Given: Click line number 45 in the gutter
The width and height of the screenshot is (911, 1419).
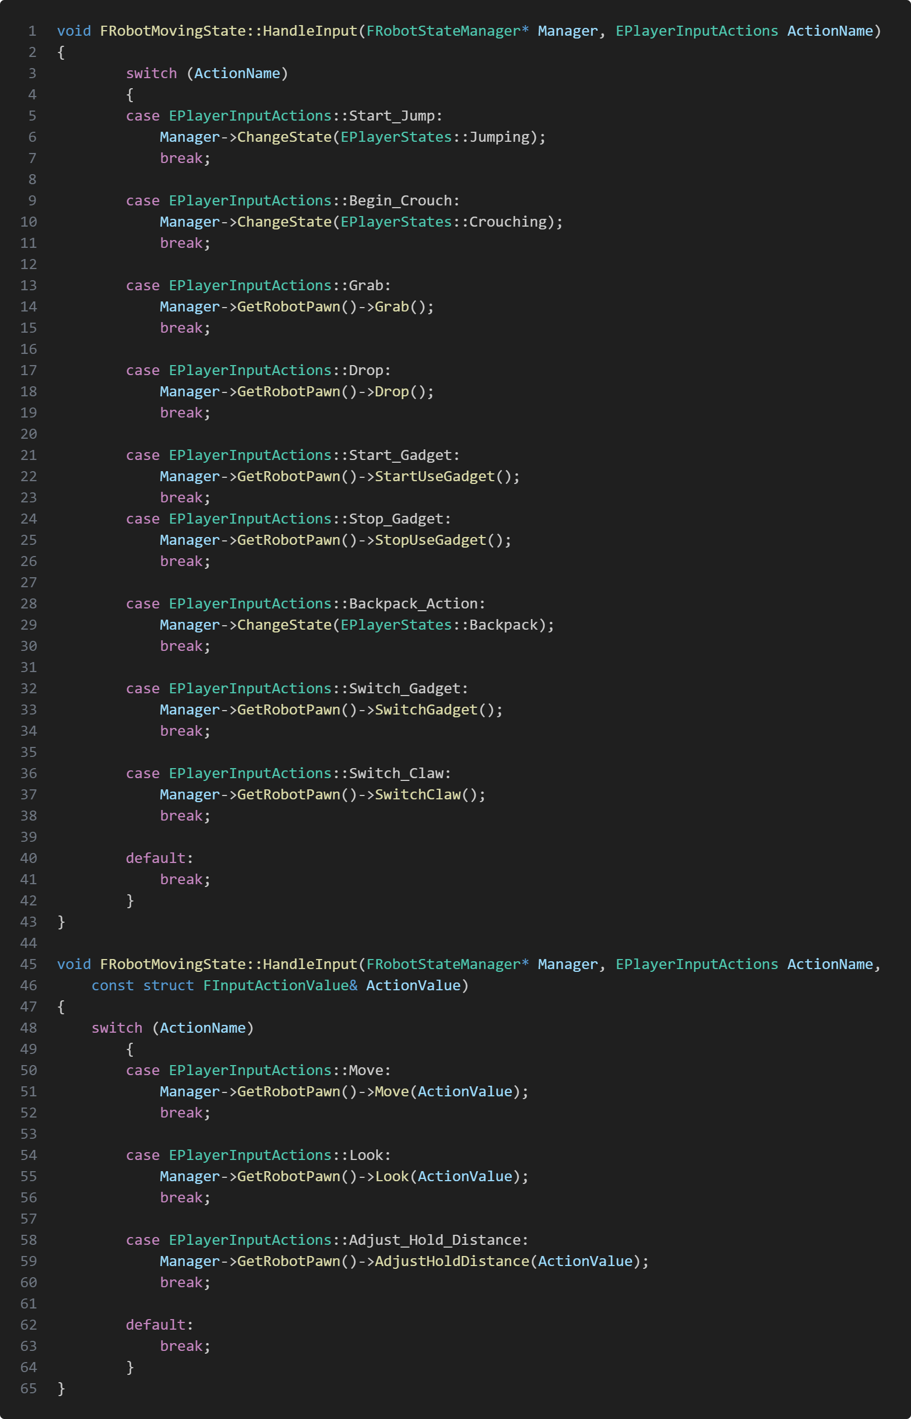Looking at the screenshot, I should click(x=28, y=964).
